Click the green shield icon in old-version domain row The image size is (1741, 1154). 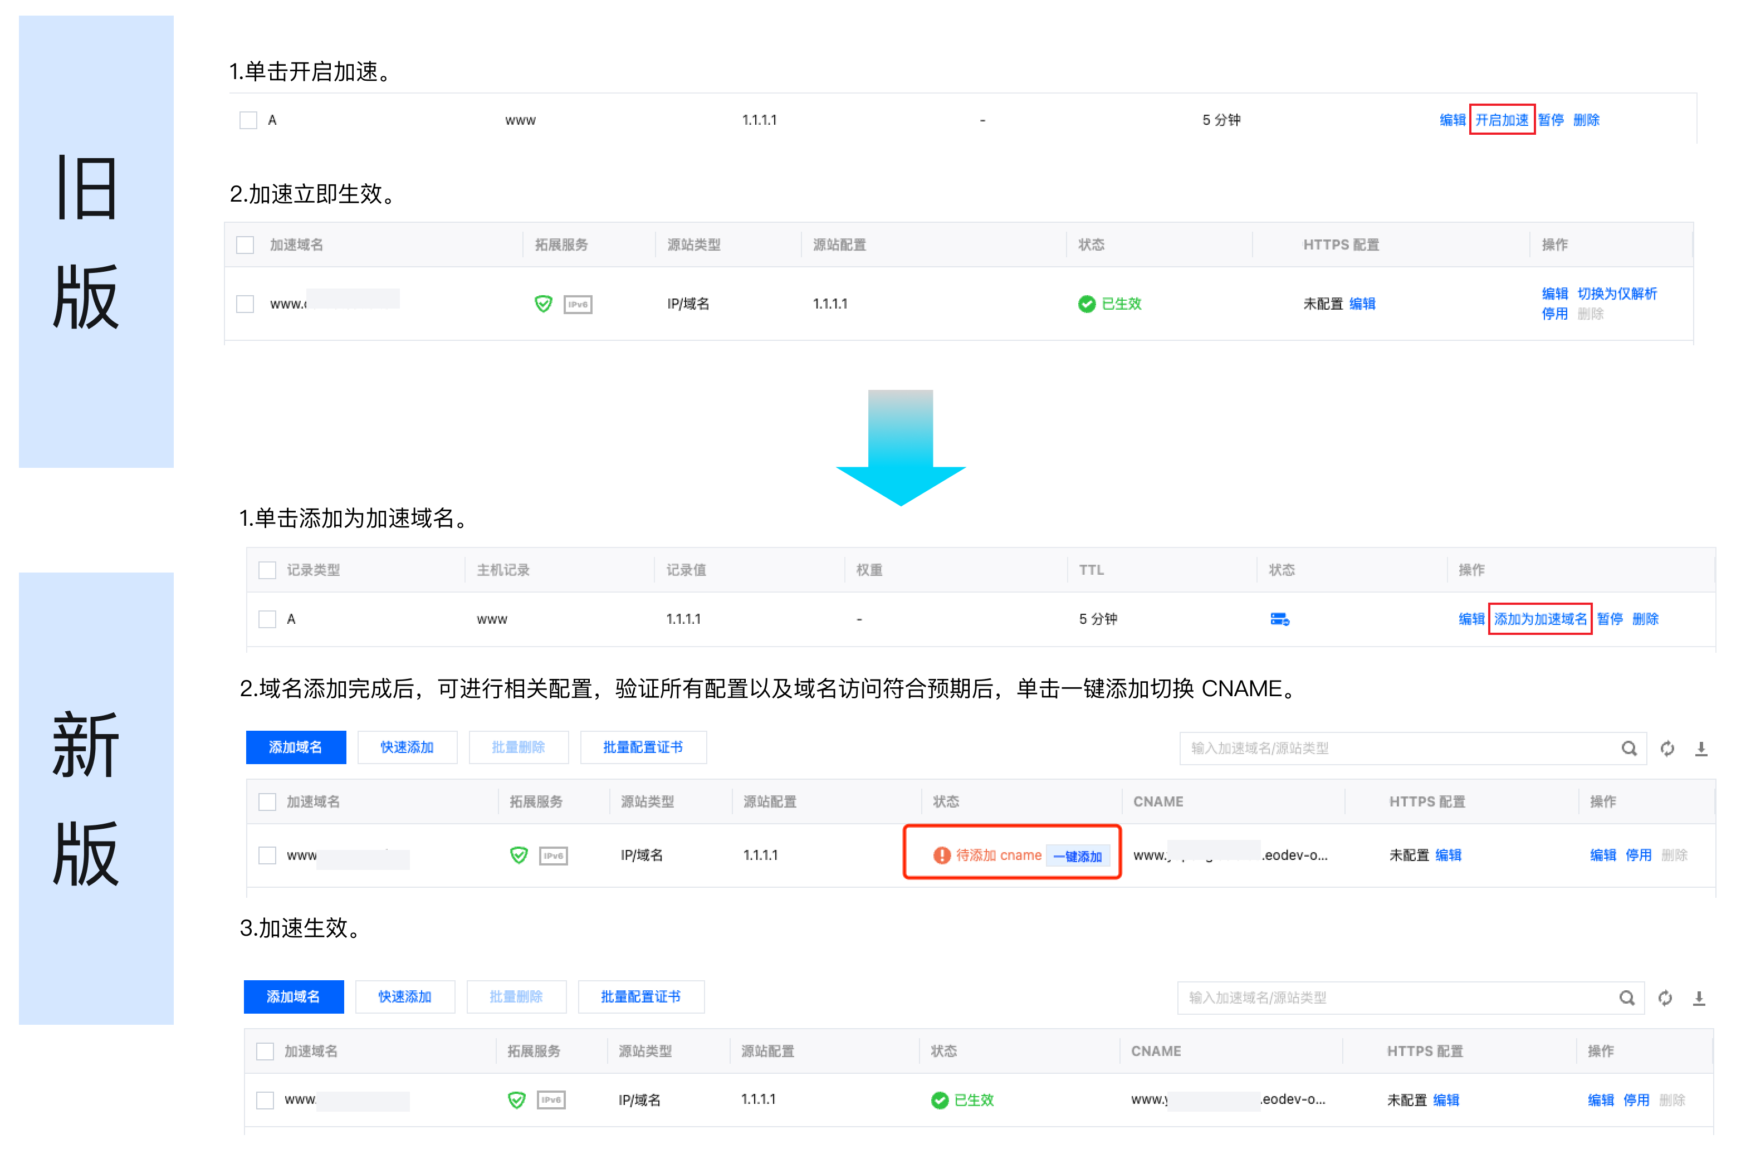tap(543, 304)
